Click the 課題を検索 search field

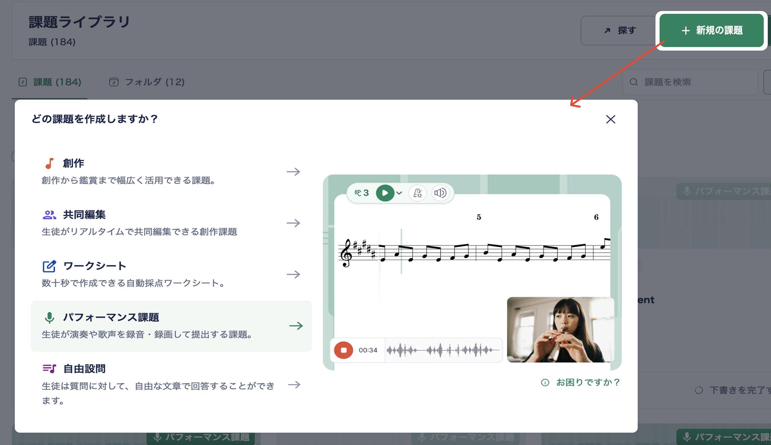point(690,82)
